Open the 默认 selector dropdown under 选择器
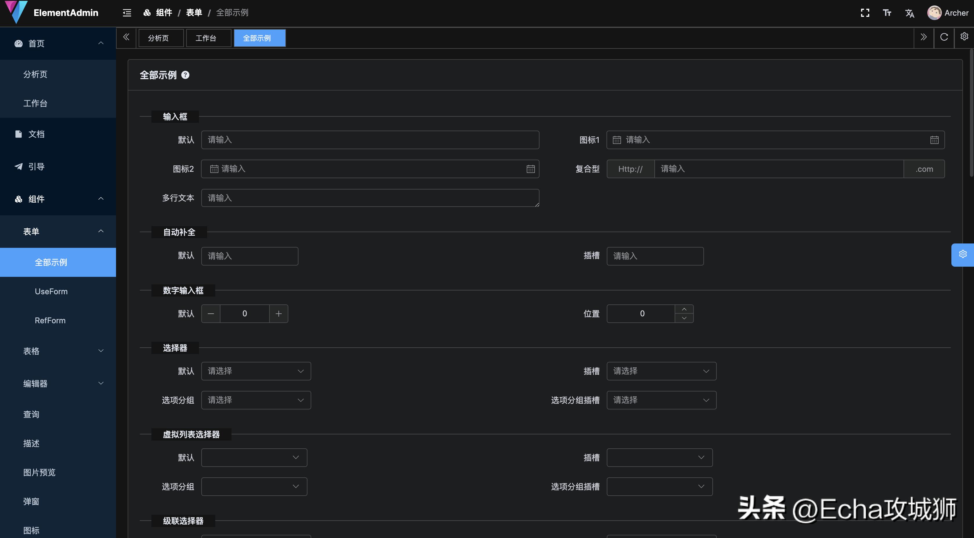This screenshot has width=974, height=538. click(256, 371)
